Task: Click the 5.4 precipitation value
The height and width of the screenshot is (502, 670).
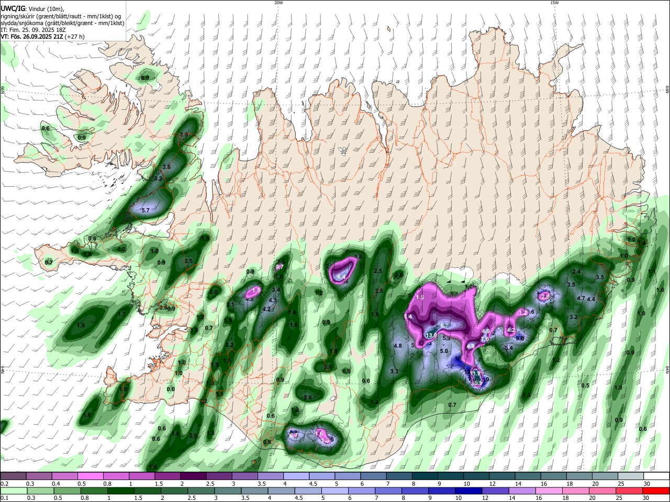Action: point(509,348)
